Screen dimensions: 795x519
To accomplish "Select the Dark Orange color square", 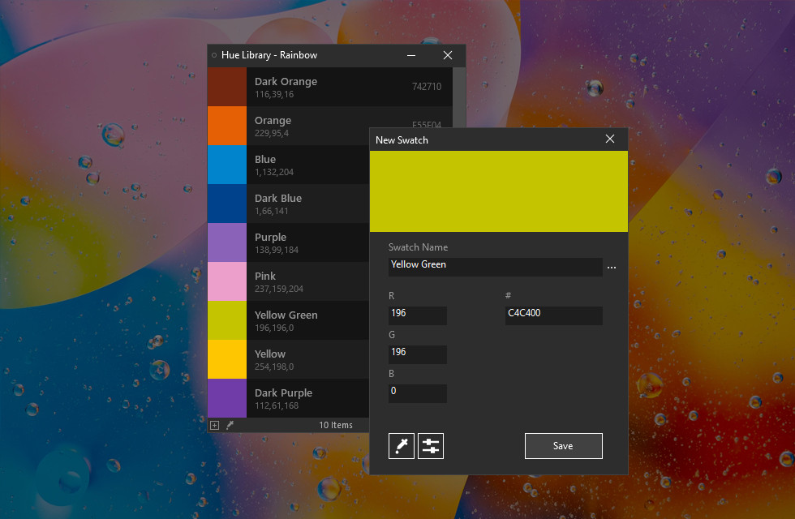I will tap(227, 87).
